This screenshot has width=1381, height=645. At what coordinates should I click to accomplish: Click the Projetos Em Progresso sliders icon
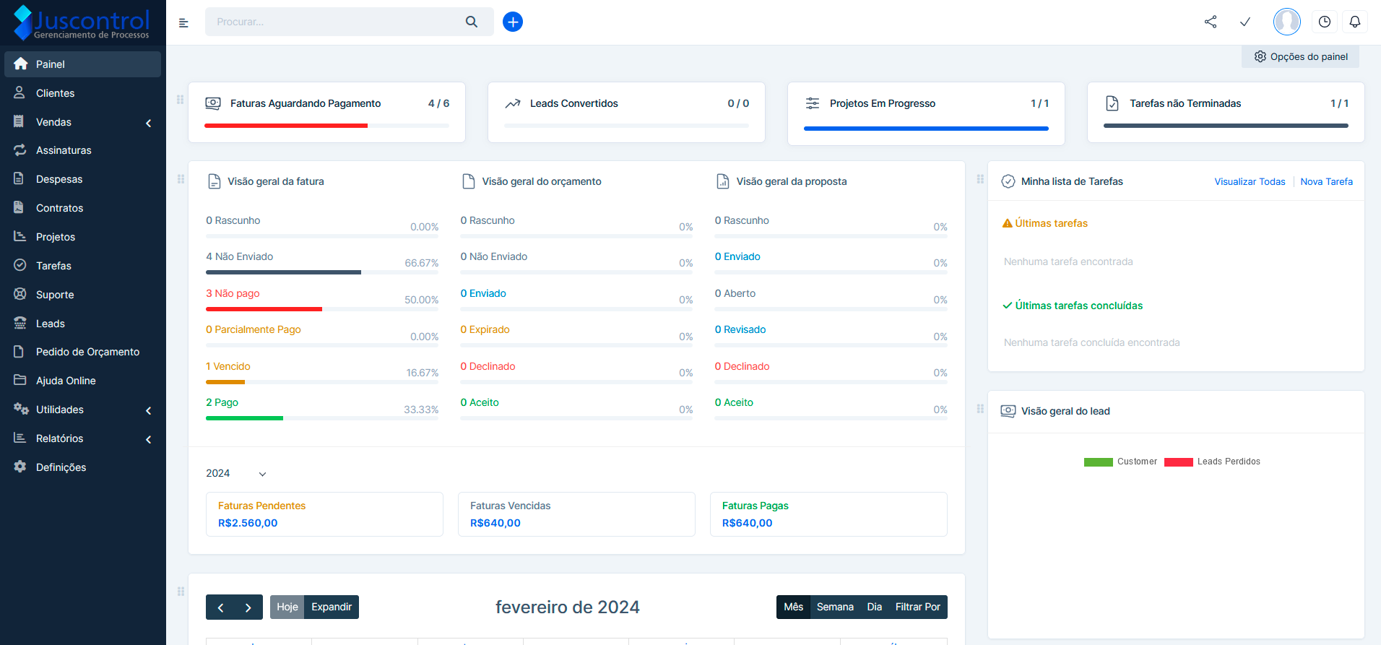[x=813, y=103]
